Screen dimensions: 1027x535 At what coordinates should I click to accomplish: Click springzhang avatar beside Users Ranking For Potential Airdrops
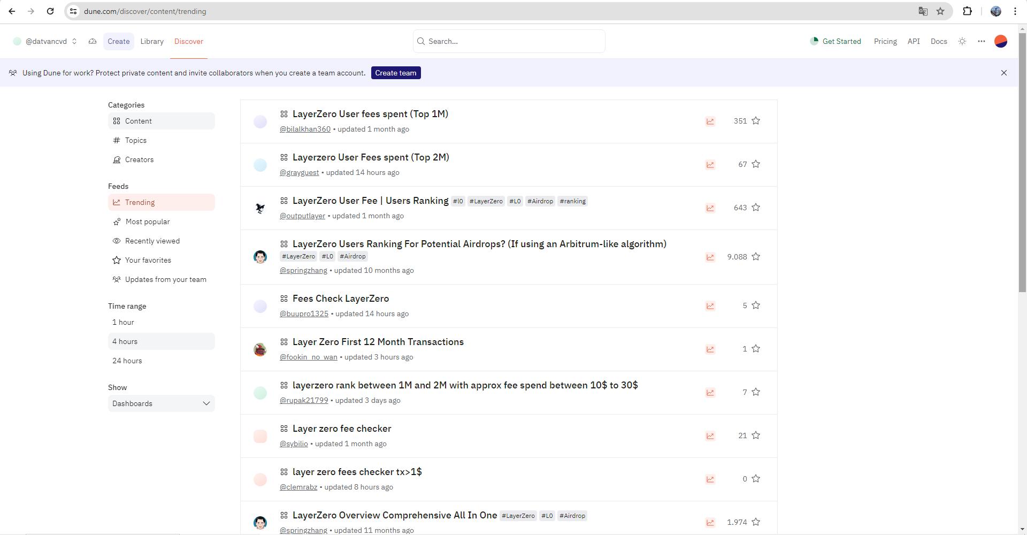point(260,257)
